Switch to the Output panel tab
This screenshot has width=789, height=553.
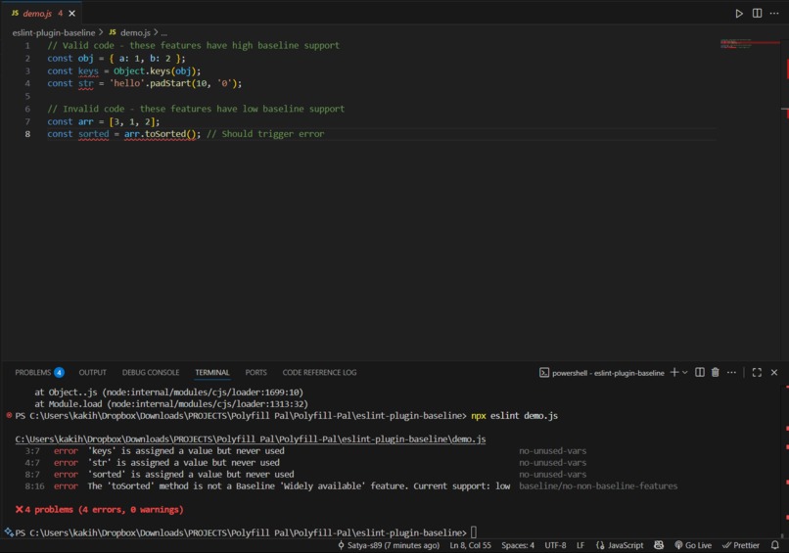pos(93,372)
